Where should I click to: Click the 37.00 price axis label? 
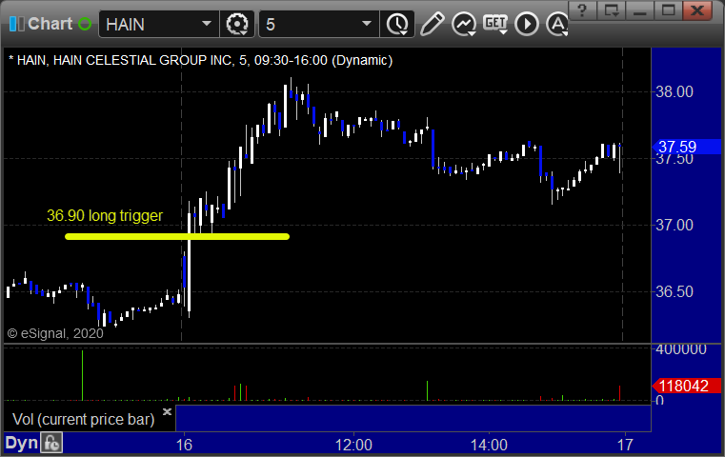coord(675,225)
